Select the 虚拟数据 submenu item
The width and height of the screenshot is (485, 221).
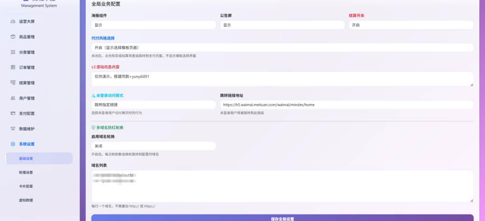point(26,200)
